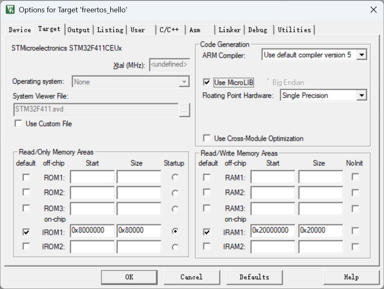Click the Xtal (MHz) field

(169, 65)
